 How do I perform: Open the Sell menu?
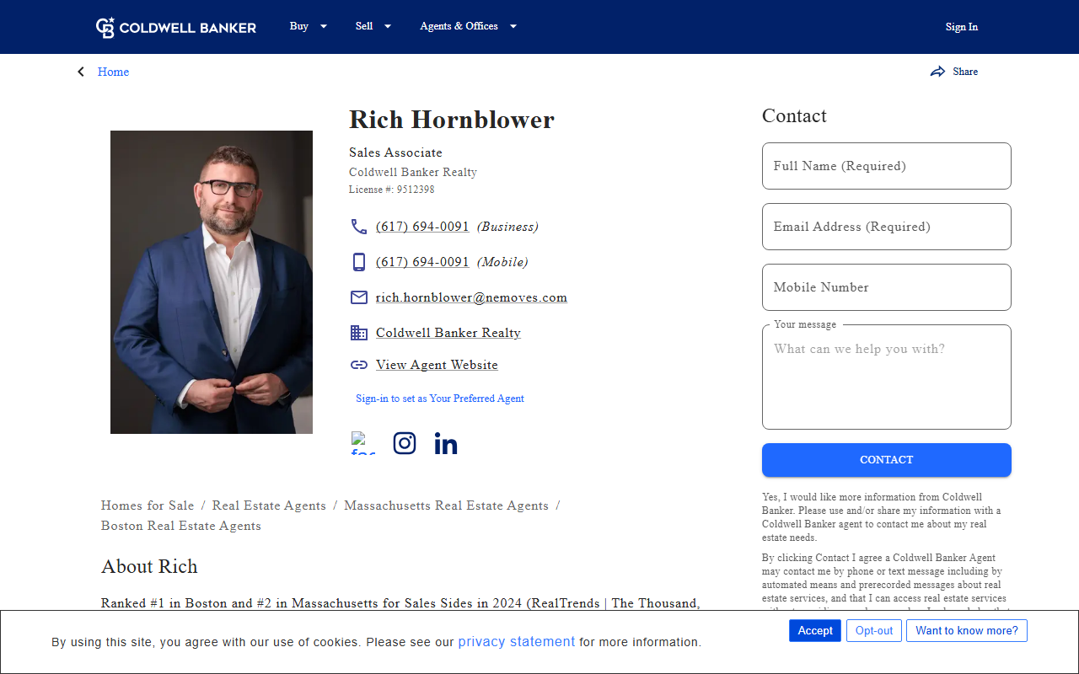[x=364, y=26]
